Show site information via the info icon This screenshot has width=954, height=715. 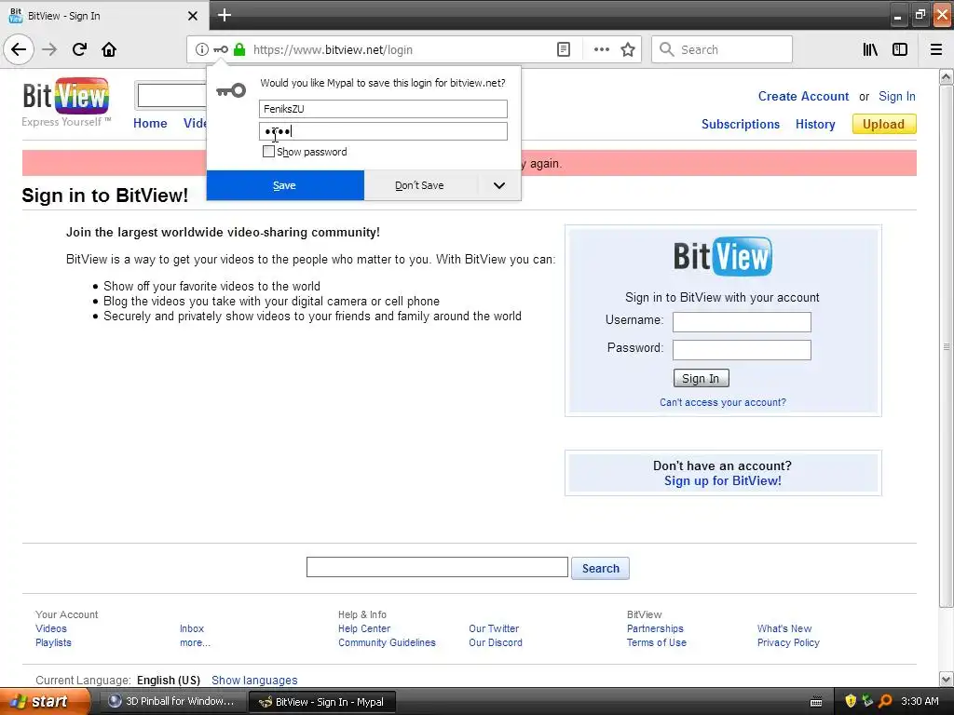click(x=202, y=49)
